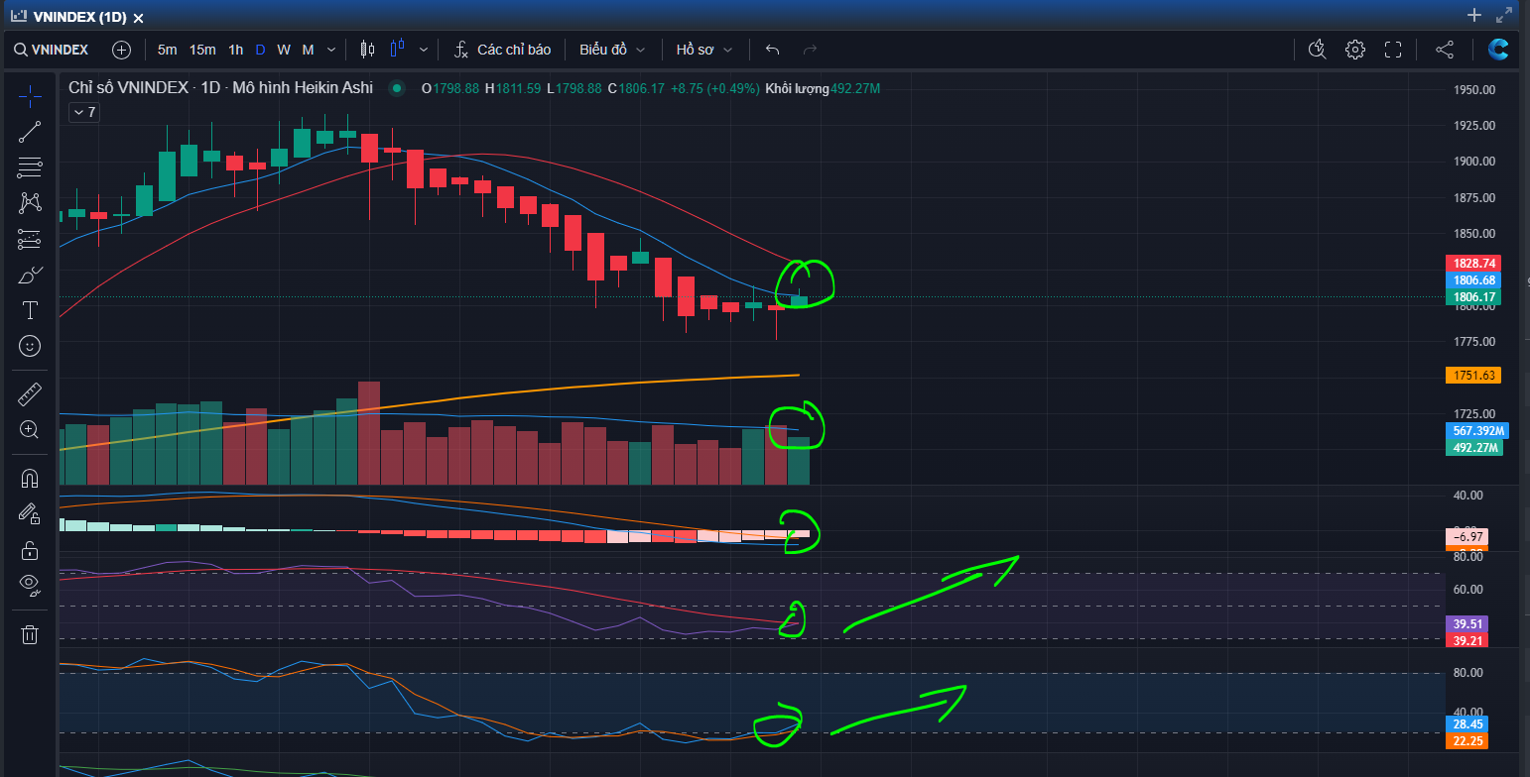Image resolution: width=1530 pixels, height=777 pixels.
Task: Select the candlestick chart type icon
Action: click(x=368, y=50)
